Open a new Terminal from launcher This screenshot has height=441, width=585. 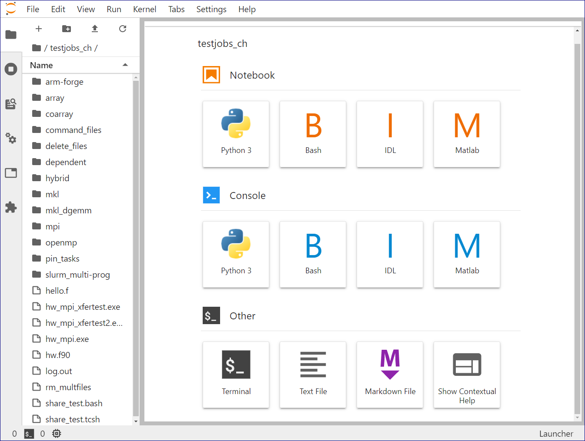click(x=236, y=375)
